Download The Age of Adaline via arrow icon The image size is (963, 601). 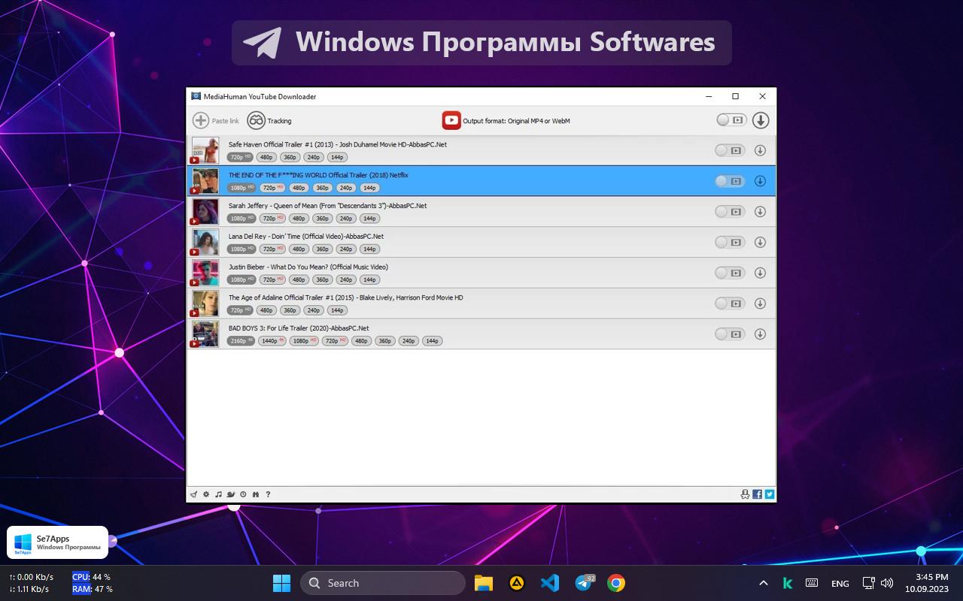coord(760,304)
